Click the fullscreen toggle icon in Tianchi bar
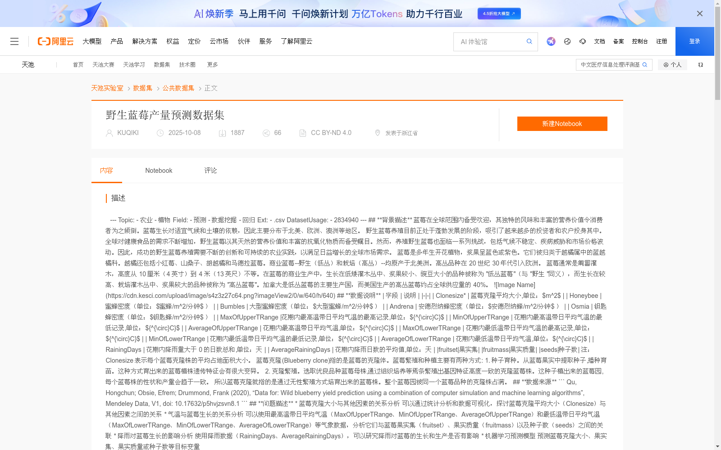 pos(701,65)
